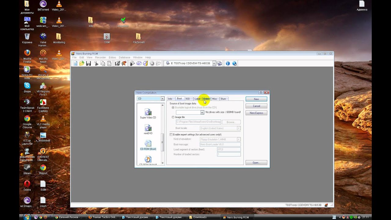
Task: Open the File menu
Action: point(74,57)
